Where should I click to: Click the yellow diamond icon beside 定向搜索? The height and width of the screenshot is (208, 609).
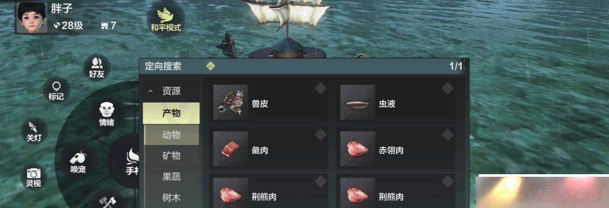click(211, 66)
